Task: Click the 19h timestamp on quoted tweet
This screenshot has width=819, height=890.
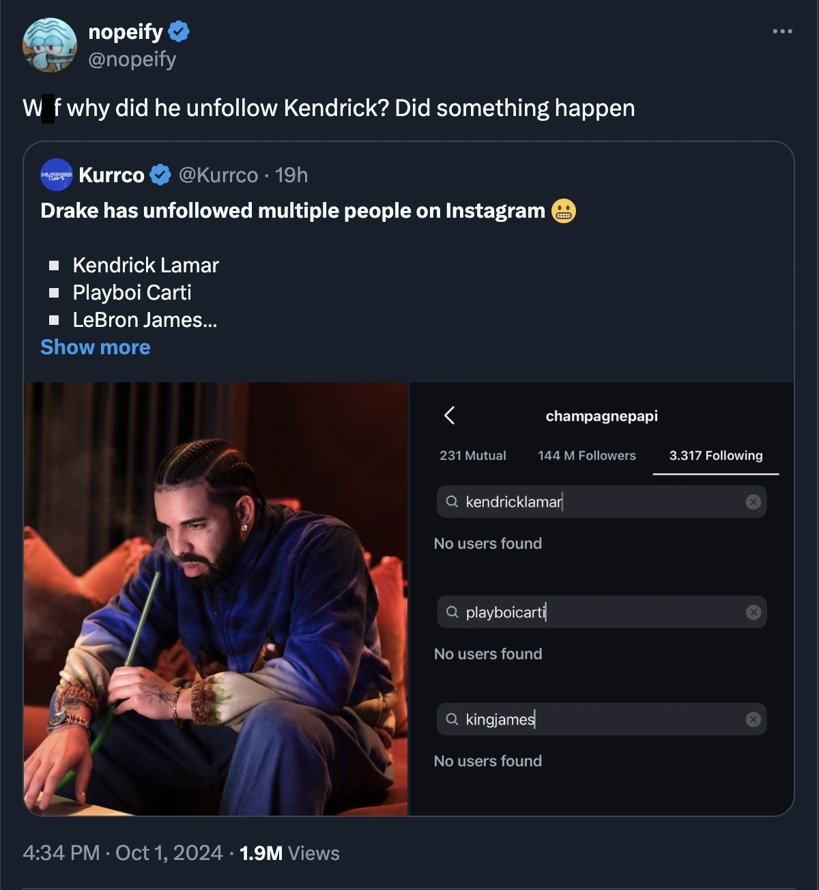Action: click(291, 175)
